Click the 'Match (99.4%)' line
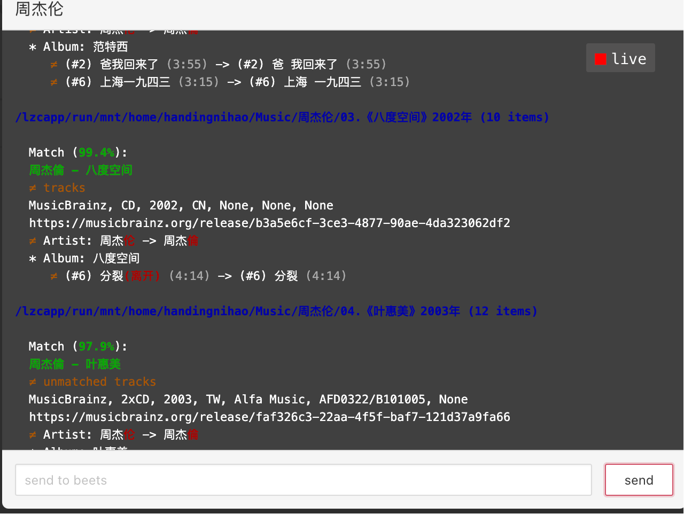 [x=78, y=152]
